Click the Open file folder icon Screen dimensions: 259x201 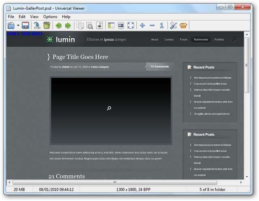pos(11,25)
